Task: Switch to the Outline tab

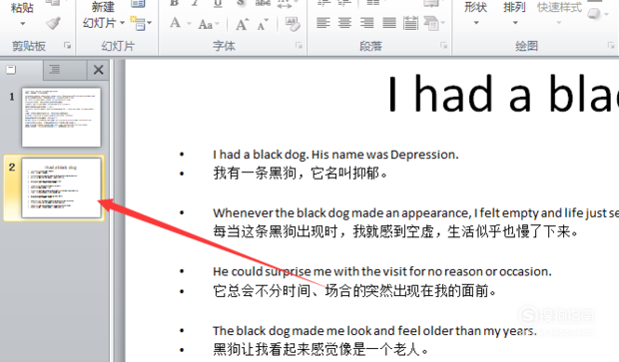Action: [x=55, y=70]
